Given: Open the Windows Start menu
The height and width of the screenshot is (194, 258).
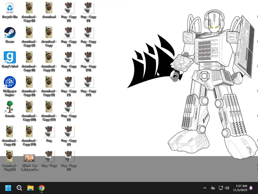Looking at the screenshot, I should tap(8, 188).
